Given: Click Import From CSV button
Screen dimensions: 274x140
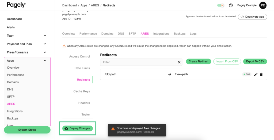Looking at the screenshot, I should [227, 61].
